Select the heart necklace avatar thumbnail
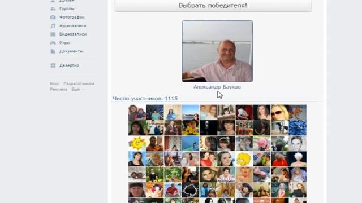Image resolution: width=362 pixels, height=203 pixels. click(x=191, y=190)
